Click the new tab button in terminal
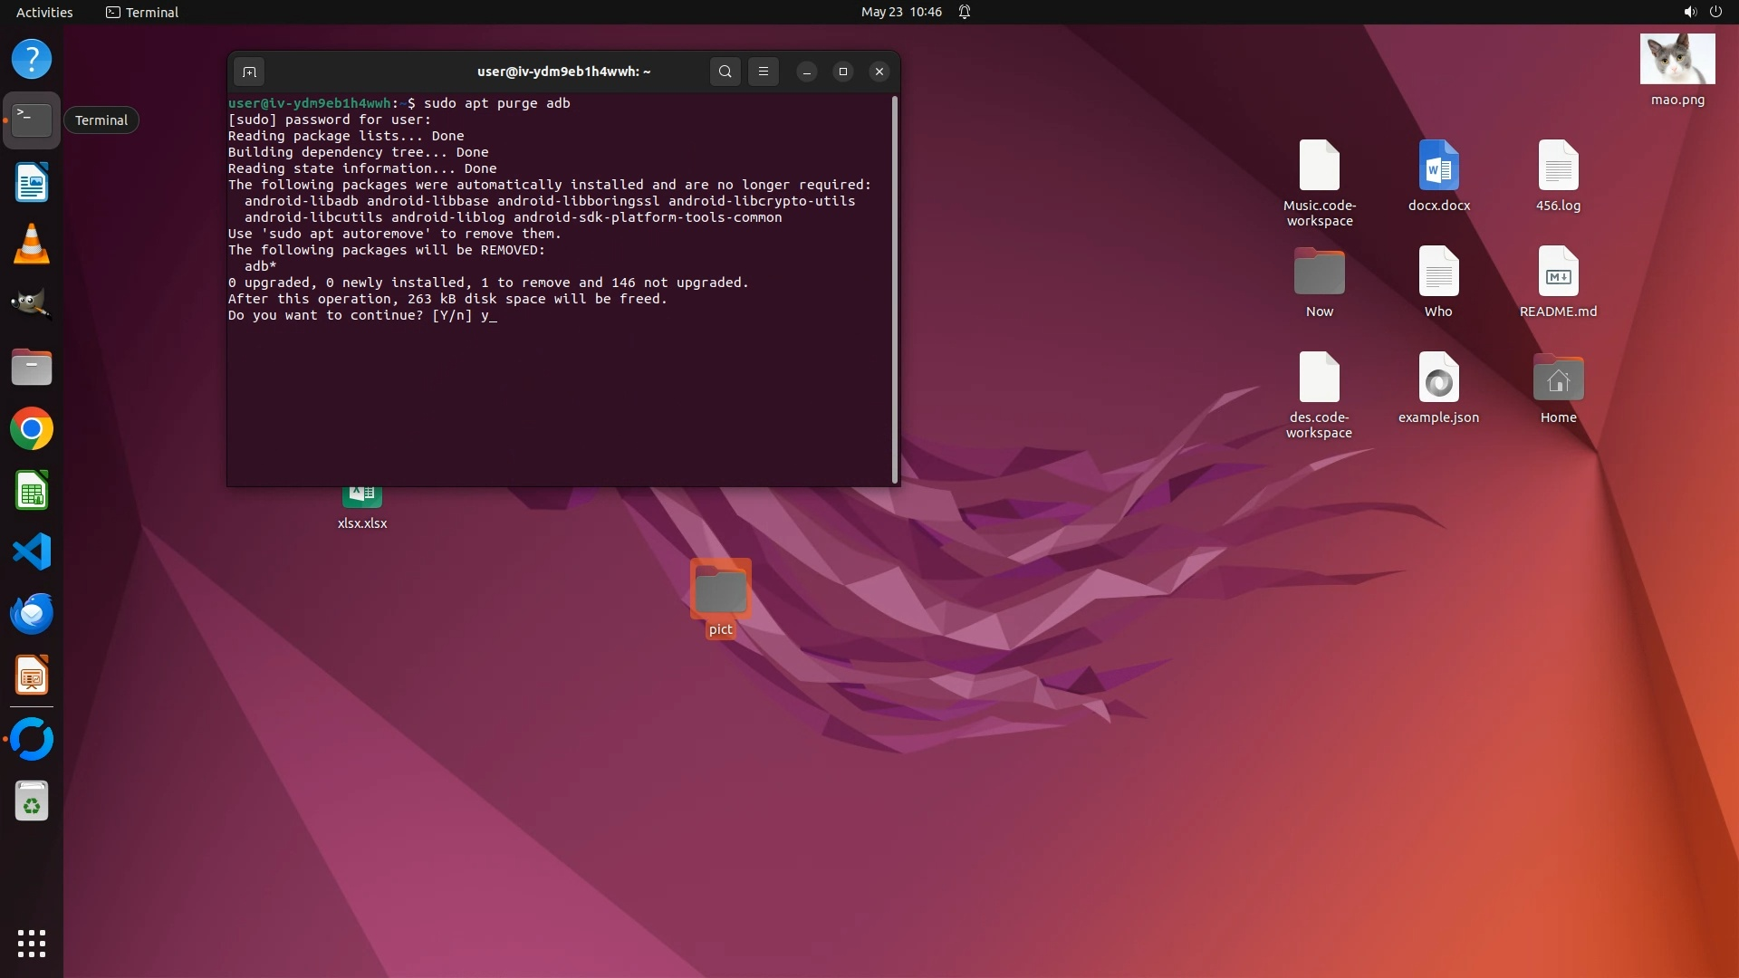This screenshot has height=978, width=1739. (249, 72)
